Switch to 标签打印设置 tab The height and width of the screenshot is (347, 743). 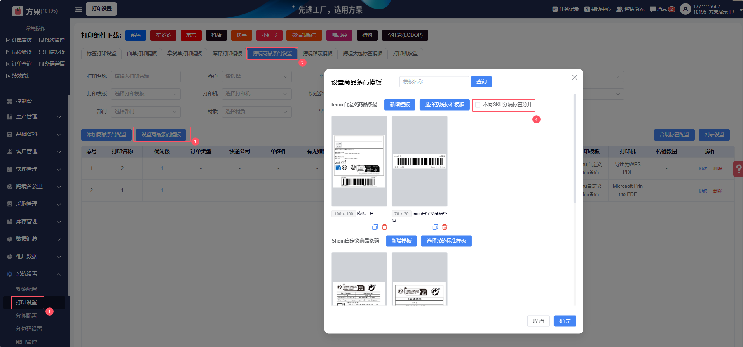[x=101, y=53]
